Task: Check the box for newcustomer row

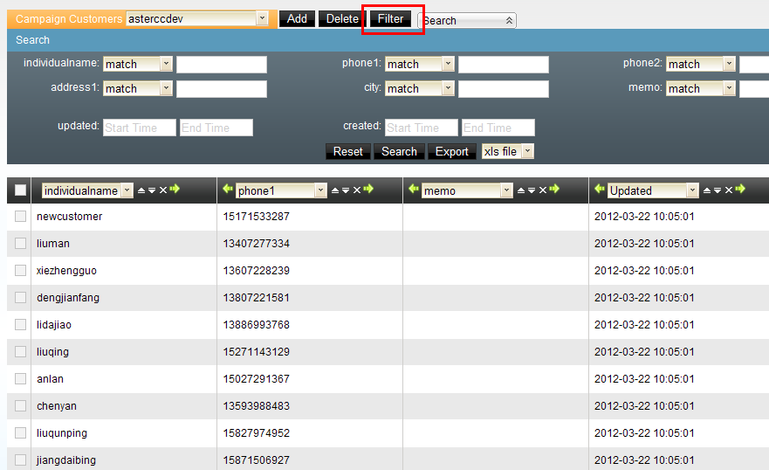Action: (x=21, y=217)
